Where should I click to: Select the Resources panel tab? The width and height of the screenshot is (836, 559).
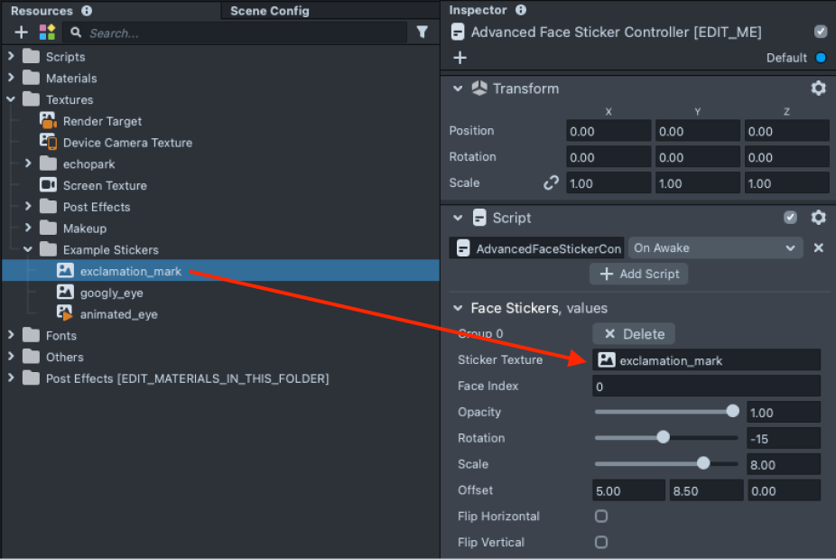42,11
